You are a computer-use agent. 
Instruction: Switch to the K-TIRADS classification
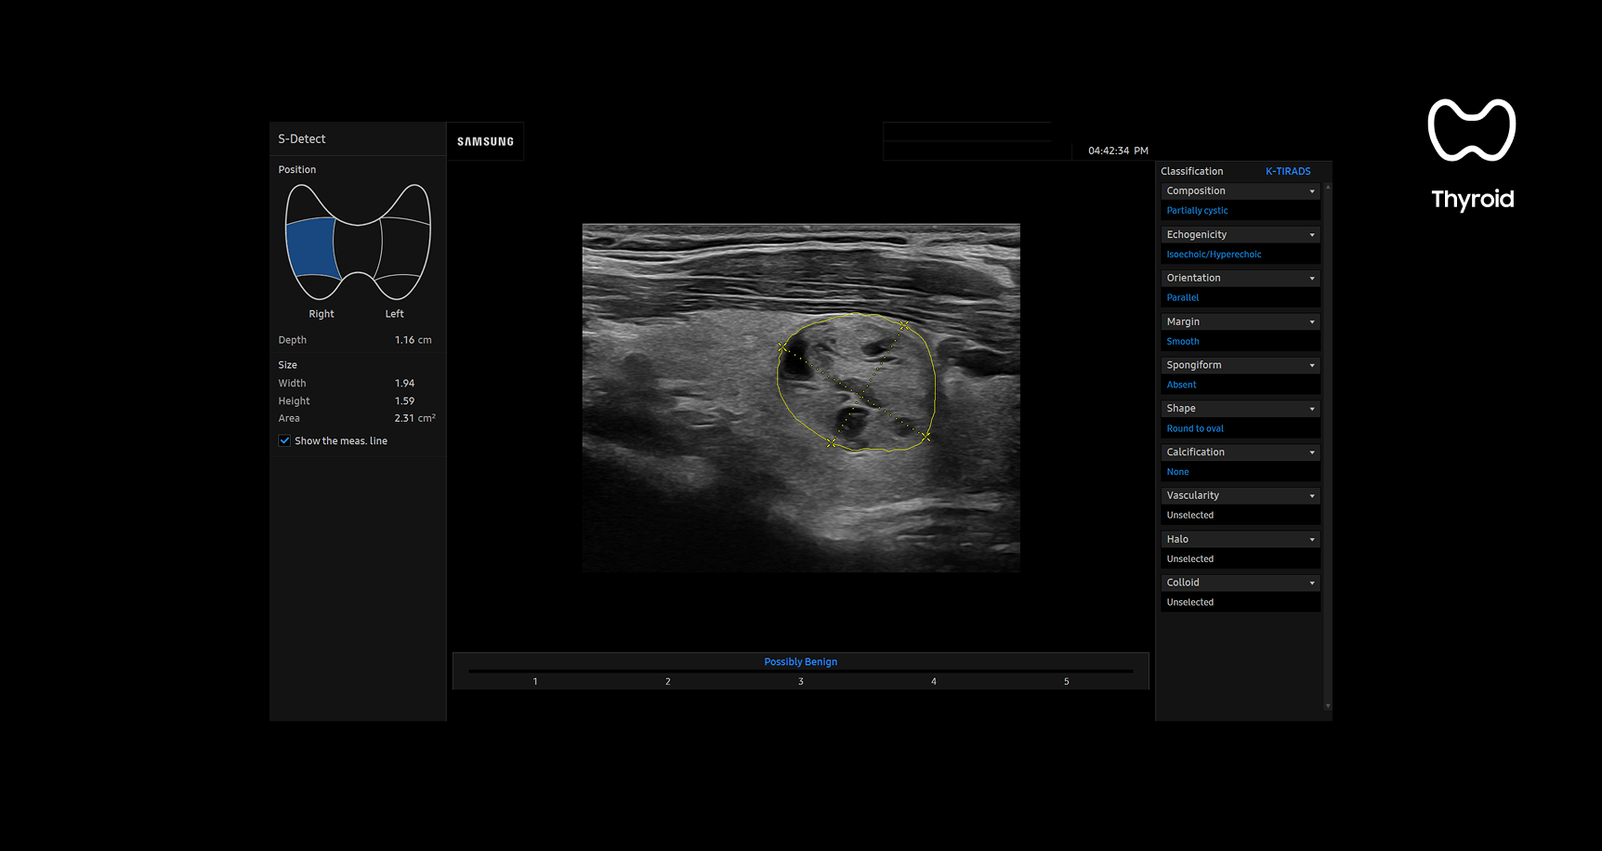click(x=1287, y=172)
